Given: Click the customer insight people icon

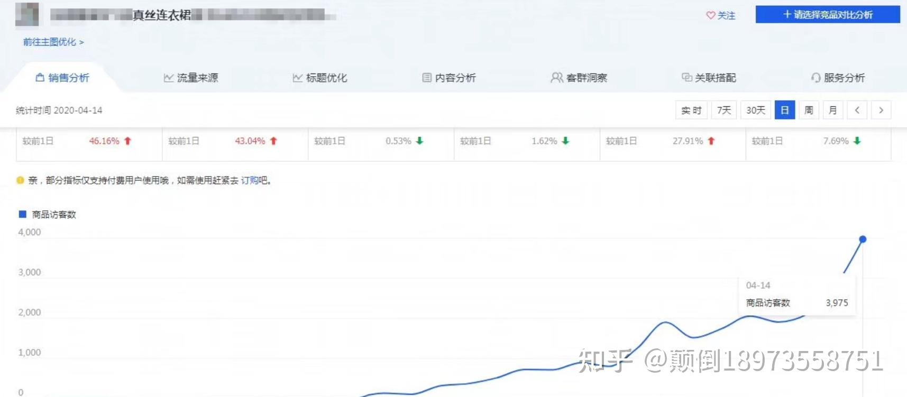Looking at the screenshot, I should pos(556,78).
